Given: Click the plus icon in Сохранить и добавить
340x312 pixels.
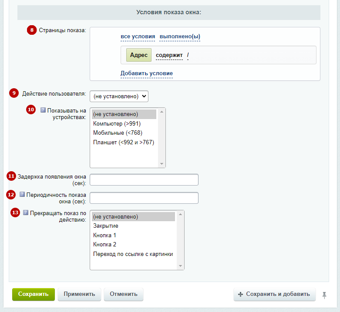Looking at the screenshot, I should pyautogui.click(x=240, y=294).
